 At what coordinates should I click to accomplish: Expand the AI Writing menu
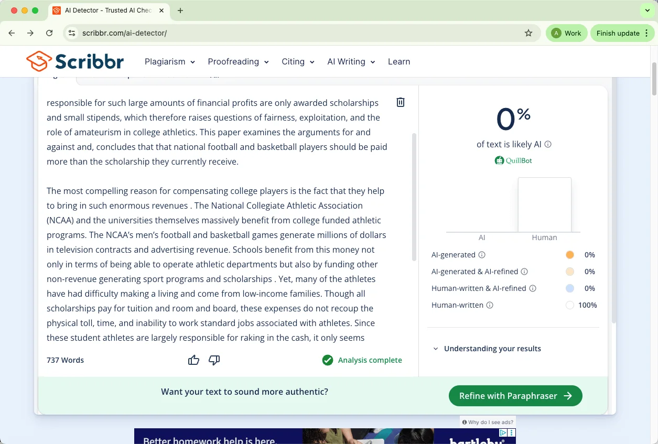tap(351, 62)
